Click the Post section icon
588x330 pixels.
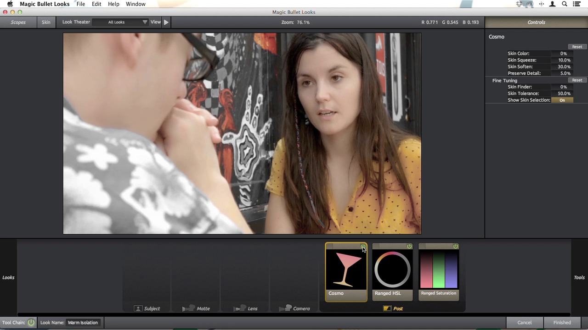[x=387, y=308]
